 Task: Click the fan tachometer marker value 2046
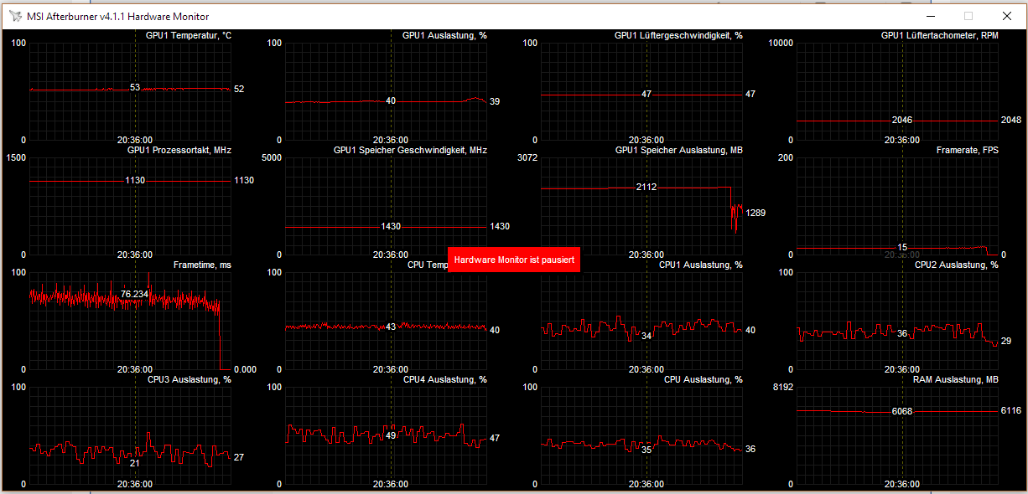coord(902,120)
